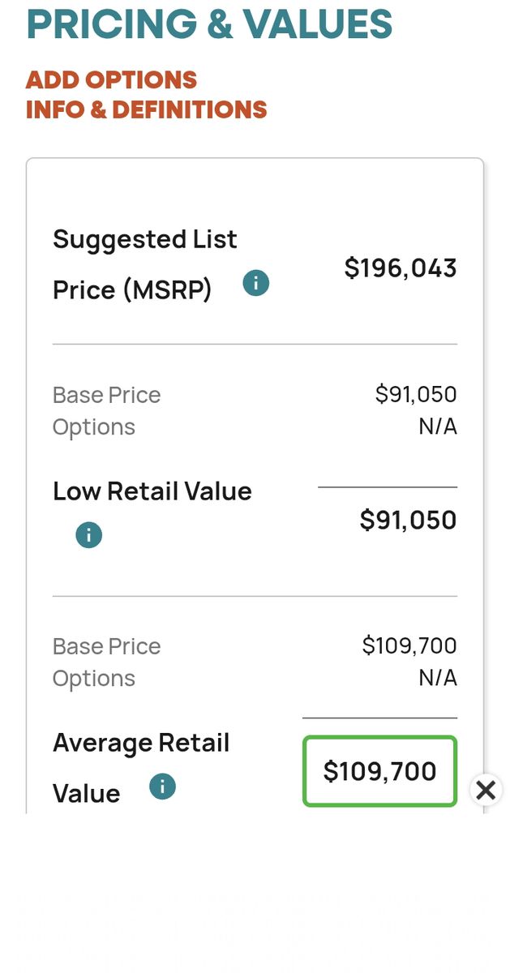Screen dimensions: 510x973
Task: Click the Suggested List Price (MSRP) label
Action: pyautogui.click(x=145, y=264)
